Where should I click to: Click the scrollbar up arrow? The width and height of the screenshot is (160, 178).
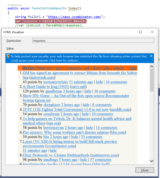[152, 67]
